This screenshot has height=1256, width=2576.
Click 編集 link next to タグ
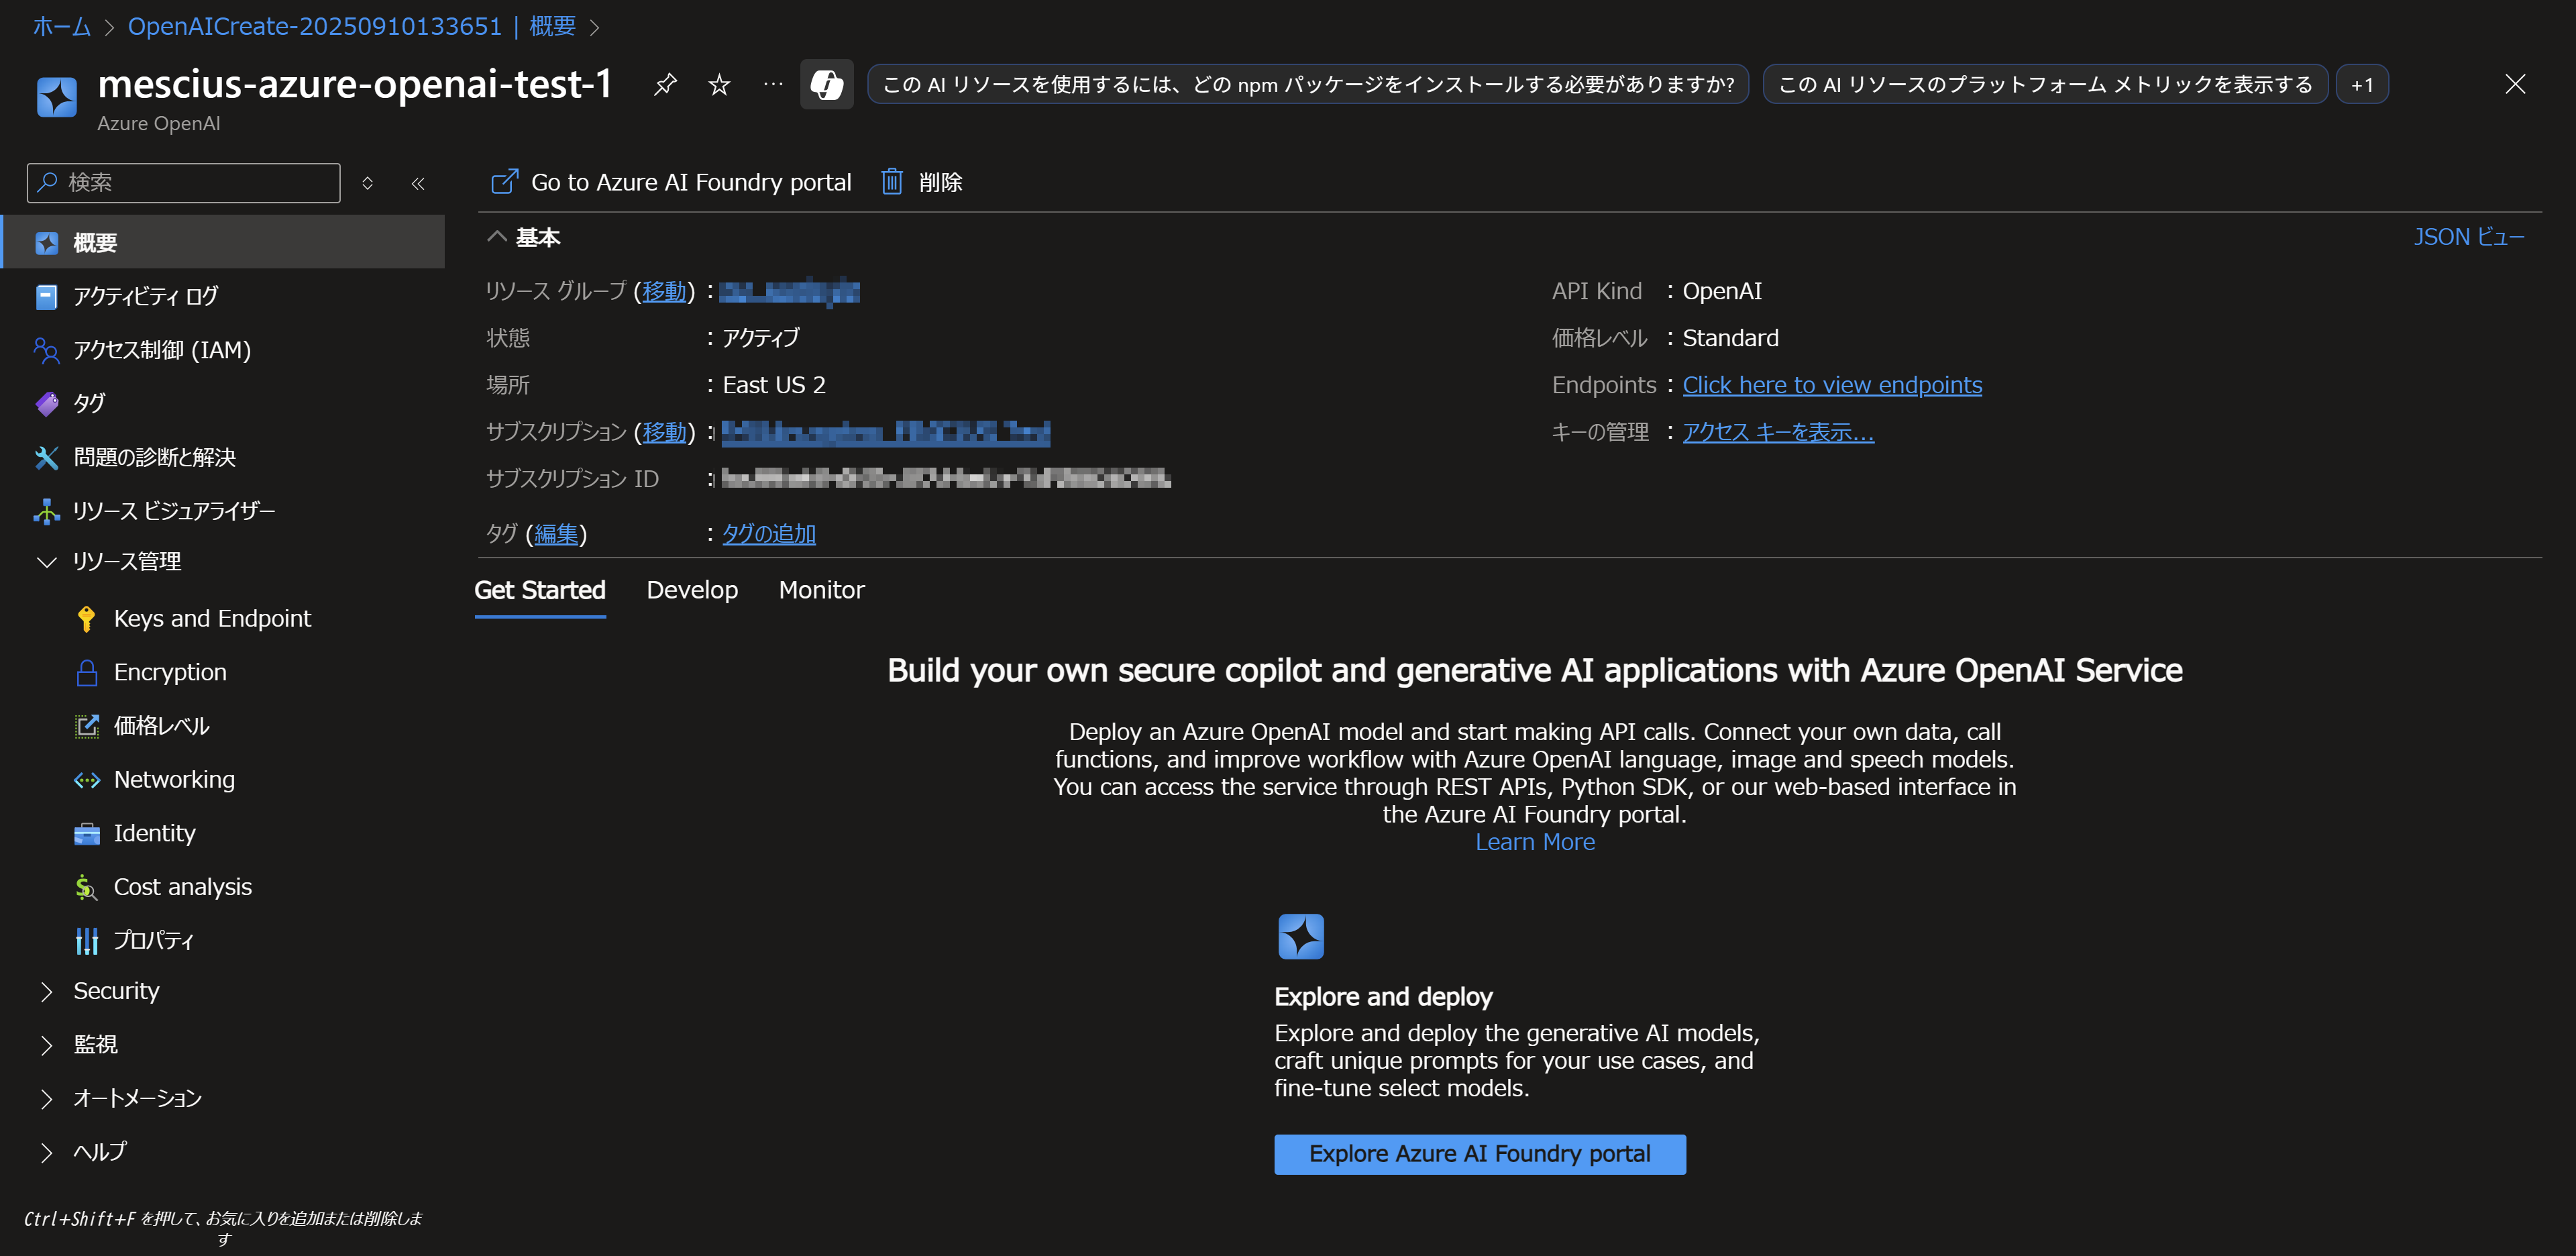[x=556, y=534]
